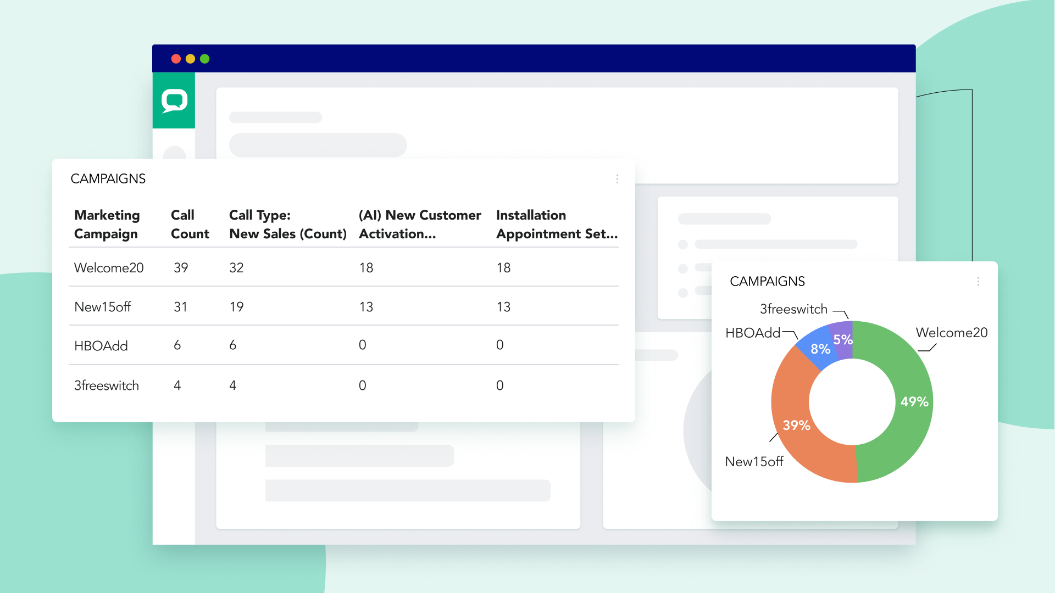
Task: Click the 3freeswitch chart label
Action: [x=793, y=309]
